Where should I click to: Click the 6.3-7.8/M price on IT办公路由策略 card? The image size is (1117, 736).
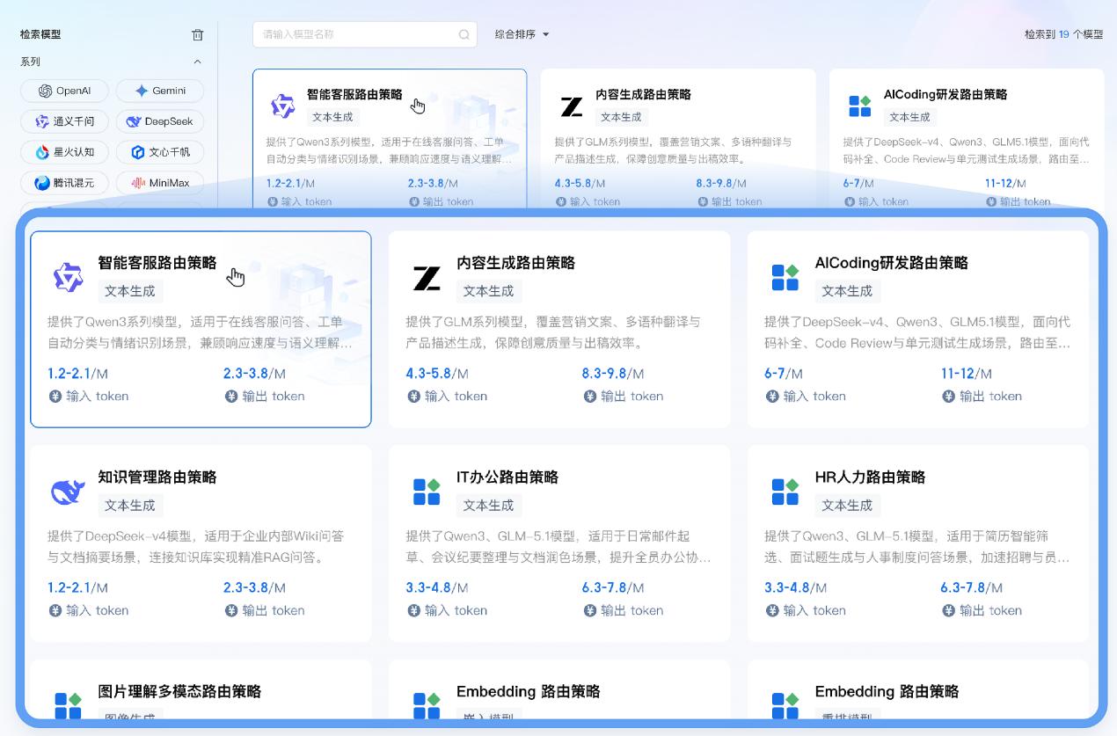(x=613, y=587)
